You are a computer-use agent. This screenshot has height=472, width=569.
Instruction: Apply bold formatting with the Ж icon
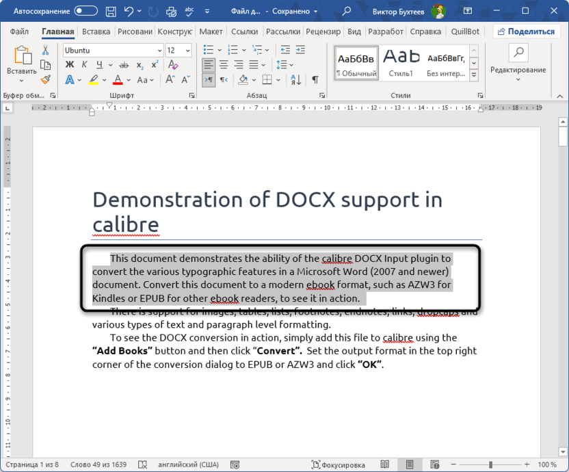[x=70, y=64]
